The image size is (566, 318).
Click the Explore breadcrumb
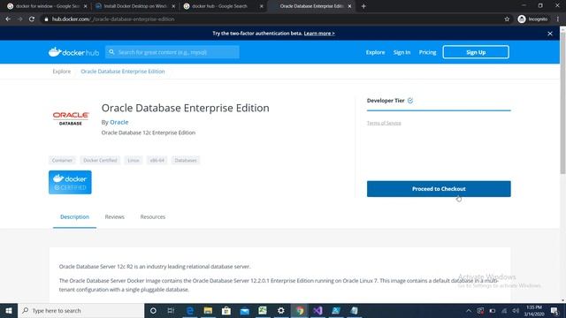click(62, 72)
